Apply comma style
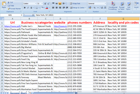Screen dimensions: 140x94 tap(98, 8)
